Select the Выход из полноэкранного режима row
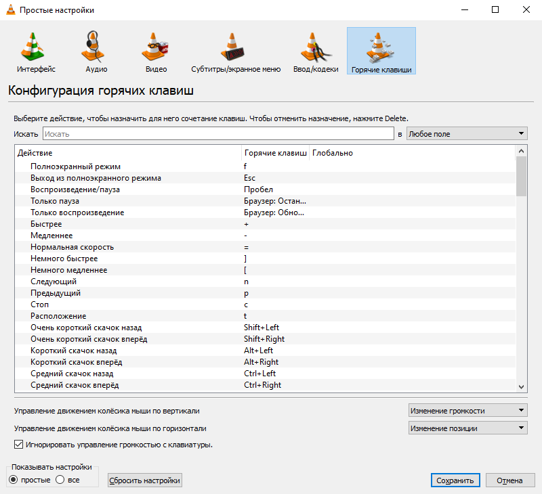 coord(265,178)
